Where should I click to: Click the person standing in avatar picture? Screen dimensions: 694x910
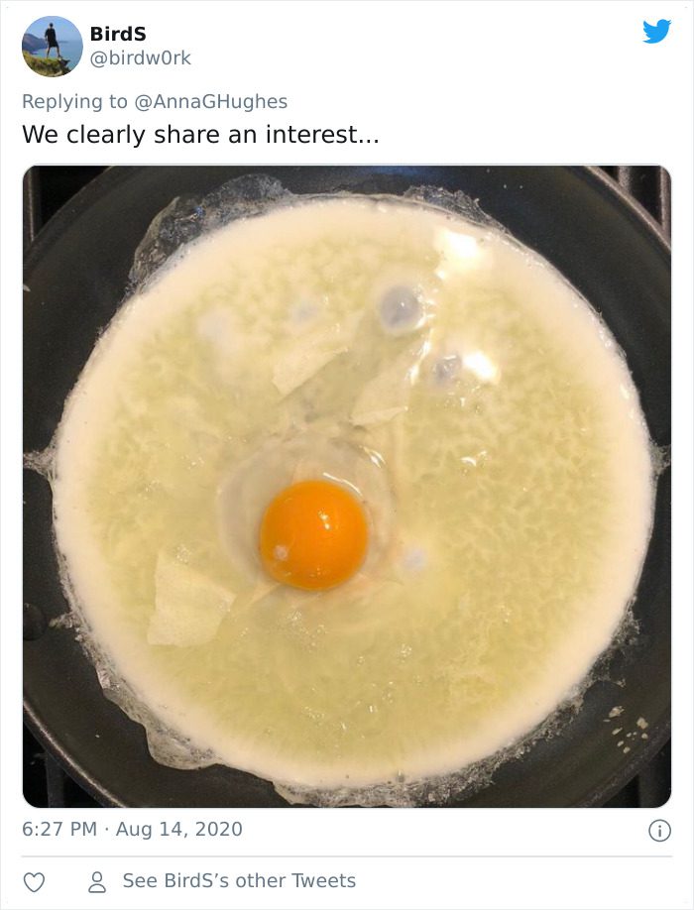[x=52, y=40]
